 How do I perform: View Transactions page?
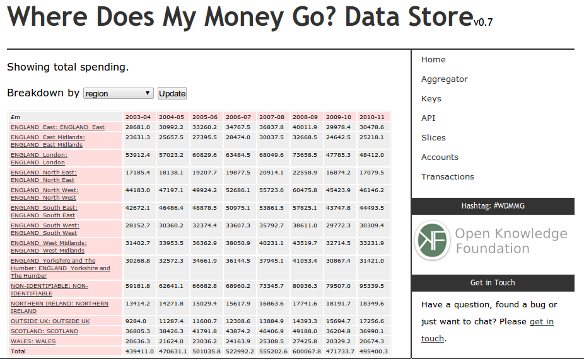click(x=448, y=177)
